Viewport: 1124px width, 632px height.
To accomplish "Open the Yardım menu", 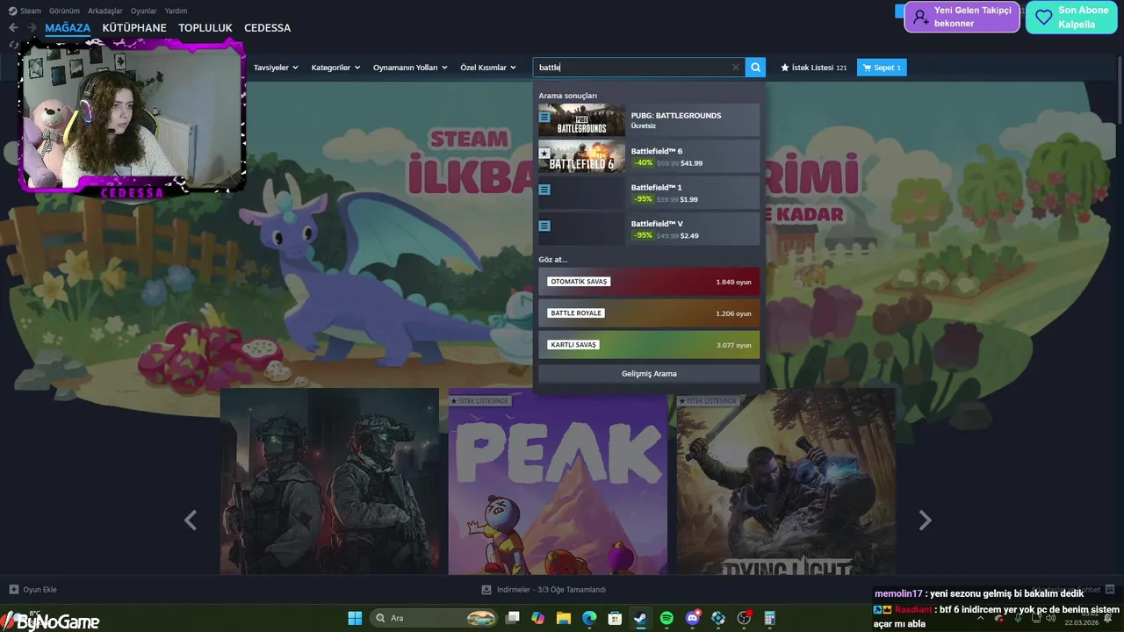I will coord(176,11).
